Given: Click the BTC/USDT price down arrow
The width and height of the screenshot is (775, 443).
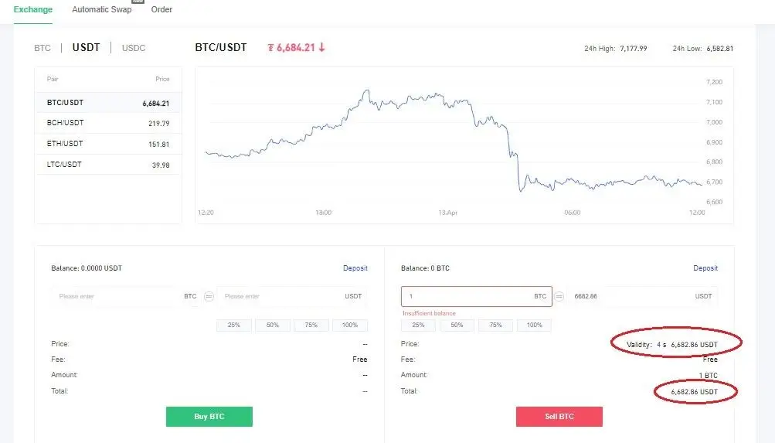Looking at the screenshot, I should point(321,47).
